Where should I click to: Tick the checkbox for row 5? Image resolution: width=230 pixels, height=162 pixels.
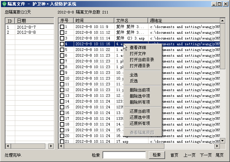pos(62,50)
